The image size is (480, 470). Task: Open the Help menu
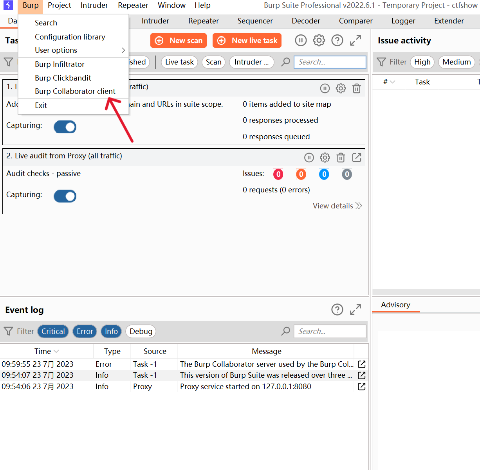pyautogui.click(x=202, y=5)
